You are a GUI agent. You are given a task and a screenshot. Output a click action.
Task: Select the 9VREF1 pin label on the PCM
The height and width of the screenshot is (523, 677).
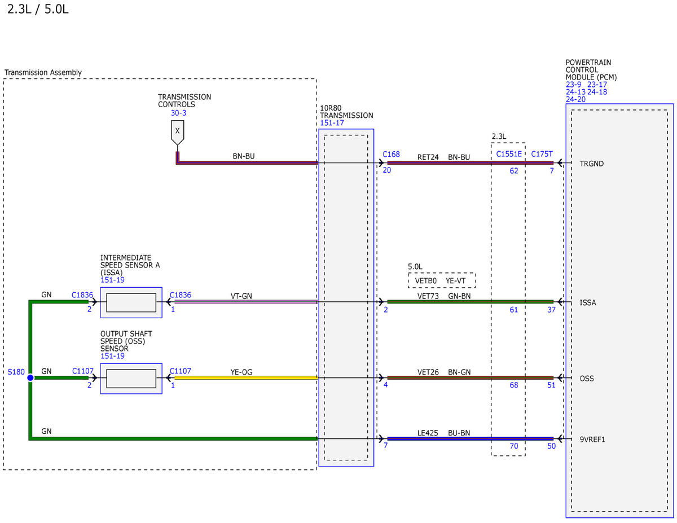click(x=592, y=439)
